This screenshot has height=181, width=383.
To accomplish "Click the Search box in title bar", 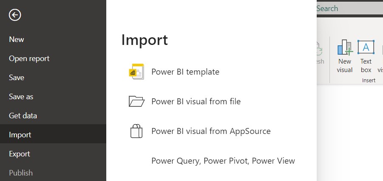I will pyautogui.click(x=350, y=8).
